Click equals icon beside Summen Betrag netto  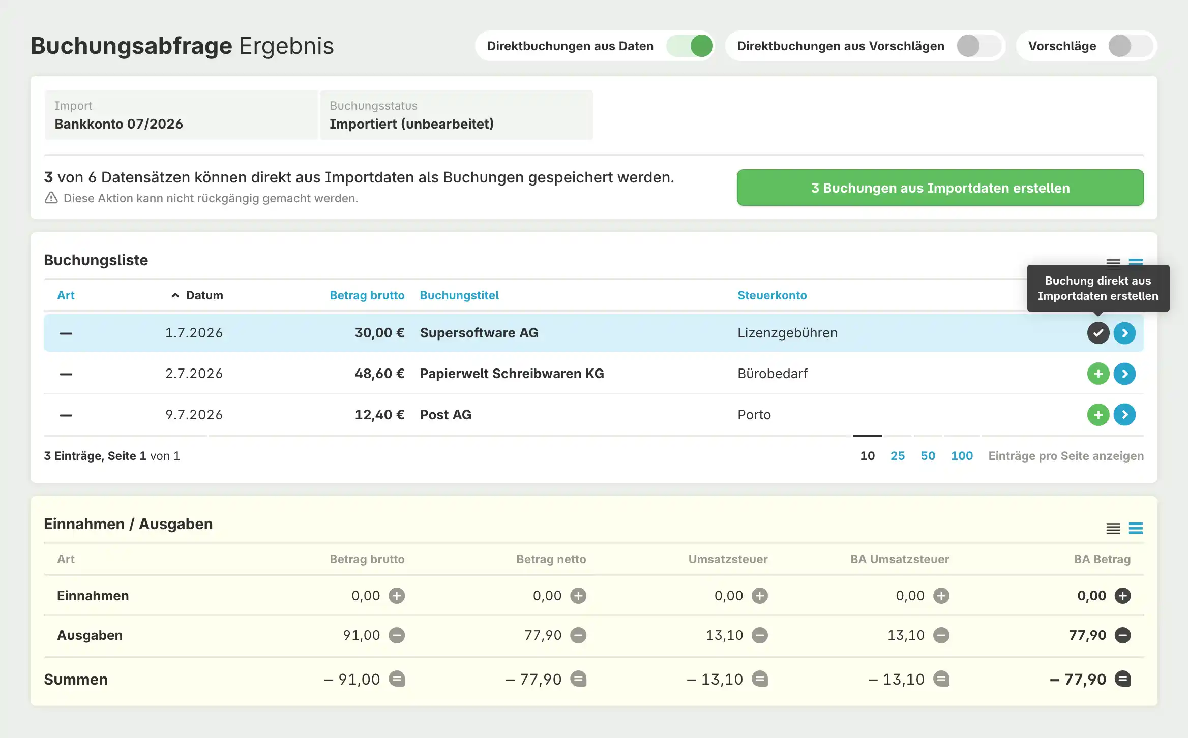pos(578,679)
